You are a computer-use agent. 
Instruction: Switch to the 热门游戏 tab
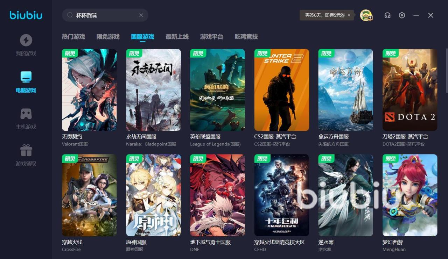73,37
